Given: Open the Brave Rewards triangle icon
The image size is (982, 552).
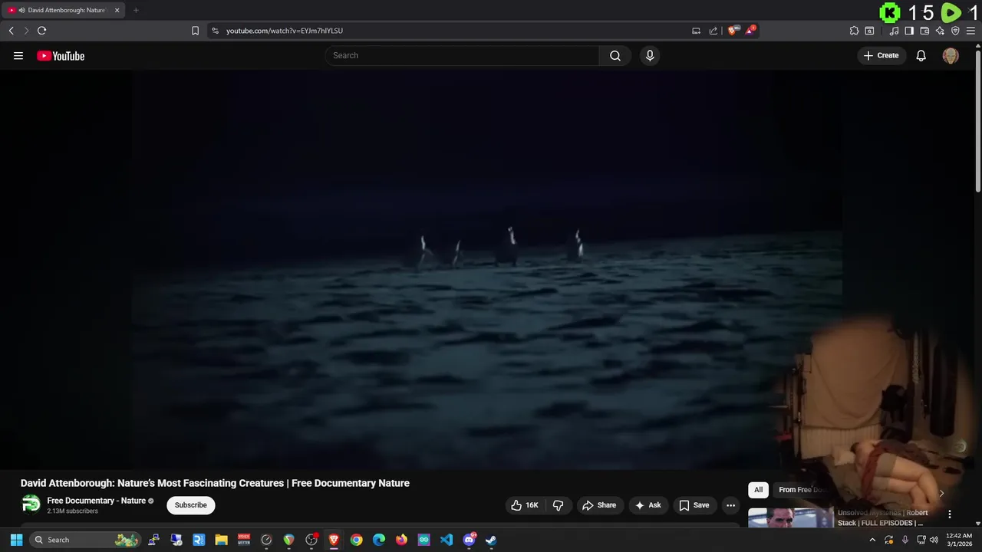Looking at the screenshot, I should [x=750, y=31].
